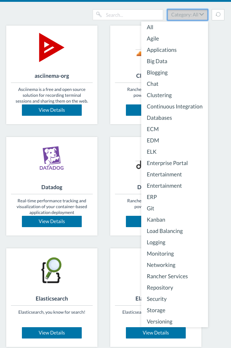
Task: Click the asciinema-org red logo icon
Action: point(51,47)
